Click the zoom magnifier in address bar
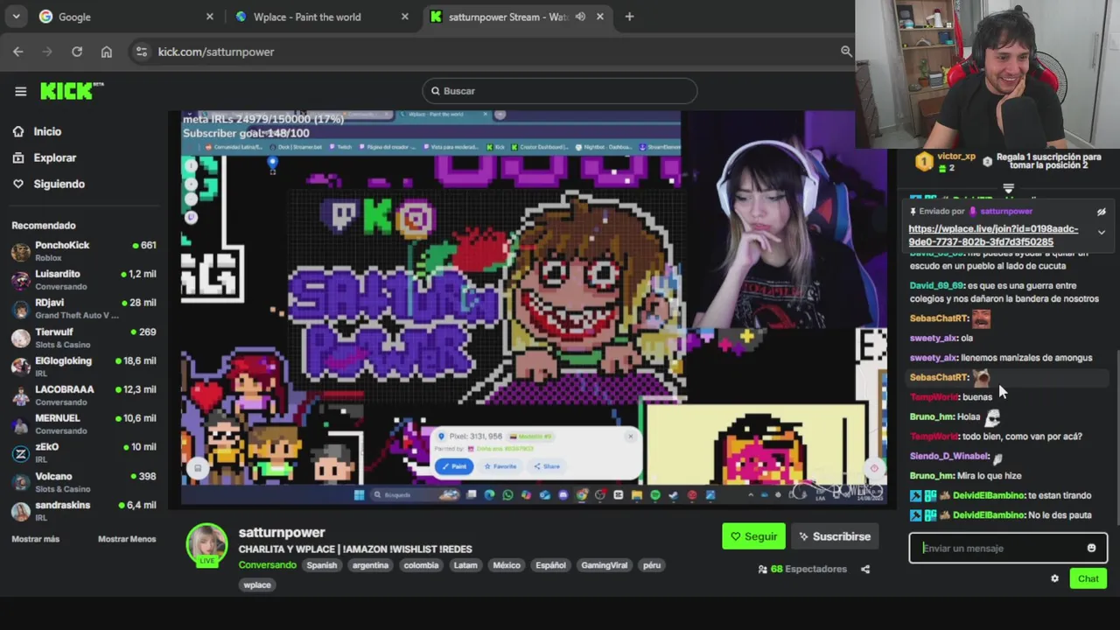 [x=846, y=52]
